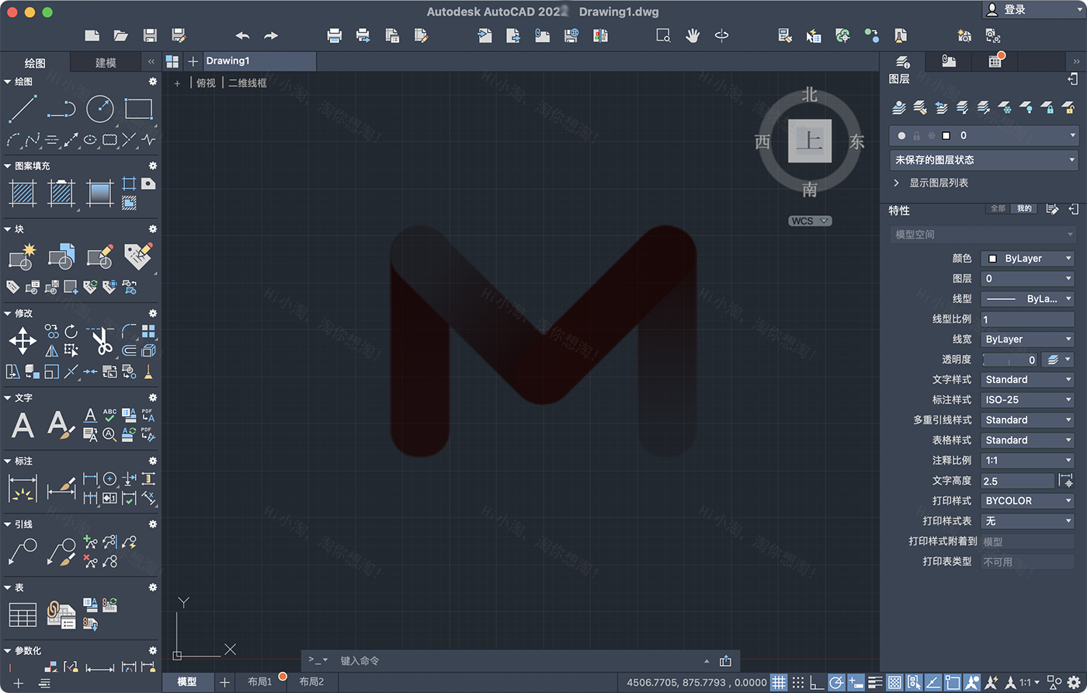
Task: Switch to the 建模 tab
Action: 105,62
